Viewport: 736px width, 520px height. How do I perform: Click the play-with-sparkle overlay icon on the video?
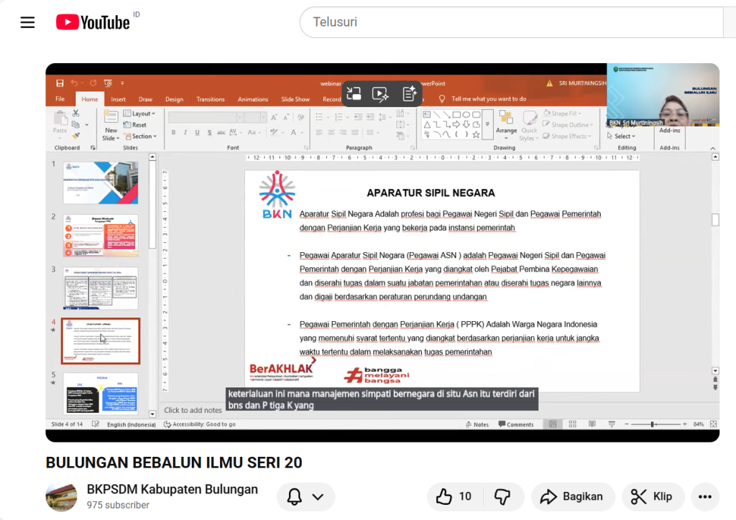coord(380,93)
